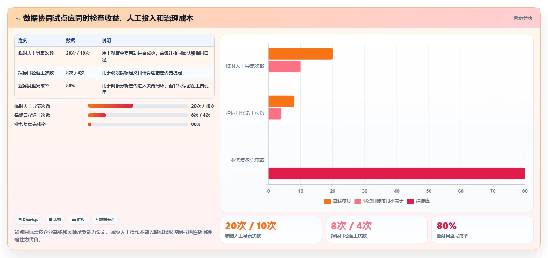Click the description 用于观察指标定义和计算逻辑是否更稳定
The width and height of the screenshot is (548, 258).
tap(142, 73)
